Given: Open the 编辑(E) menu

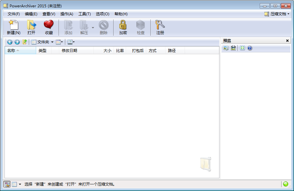Looking at the screenshot, I should click(x=31, y=14).
